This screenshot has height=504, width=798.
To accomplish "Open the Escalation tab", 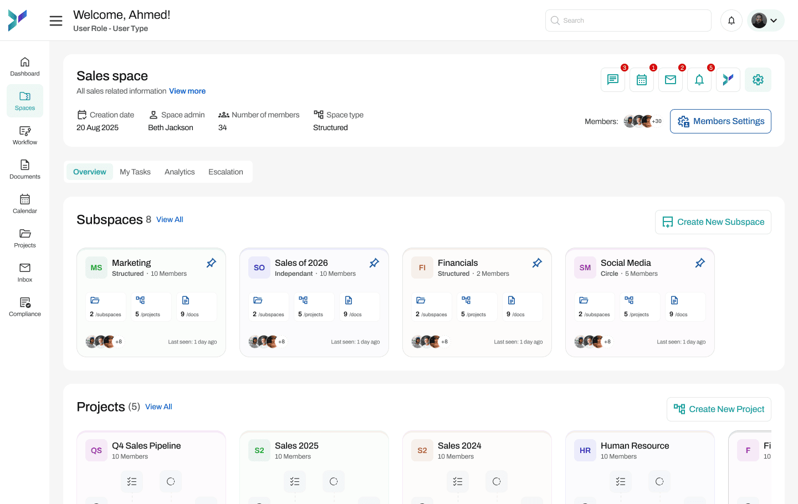I will click(x=226, y=172).
